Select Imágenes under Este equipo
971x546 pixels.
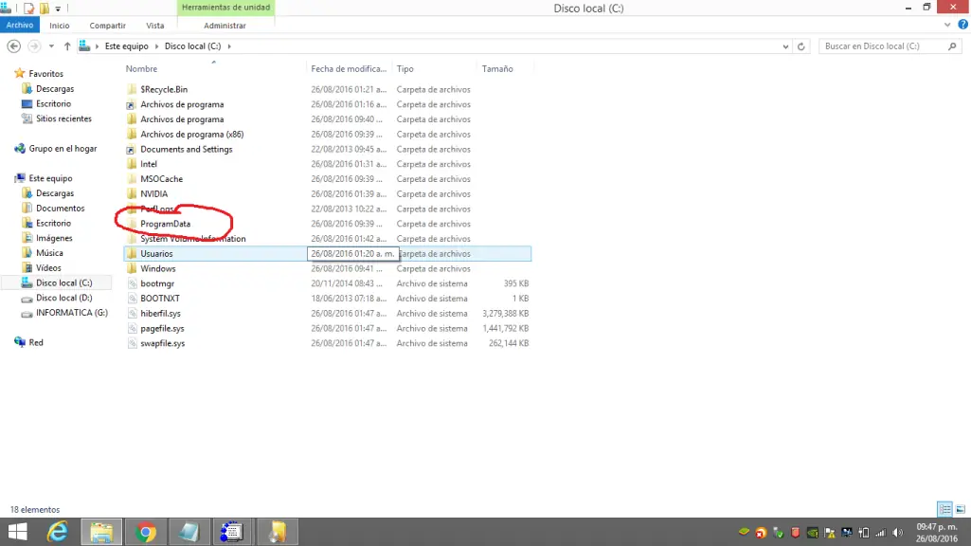[x=54, y=238]
